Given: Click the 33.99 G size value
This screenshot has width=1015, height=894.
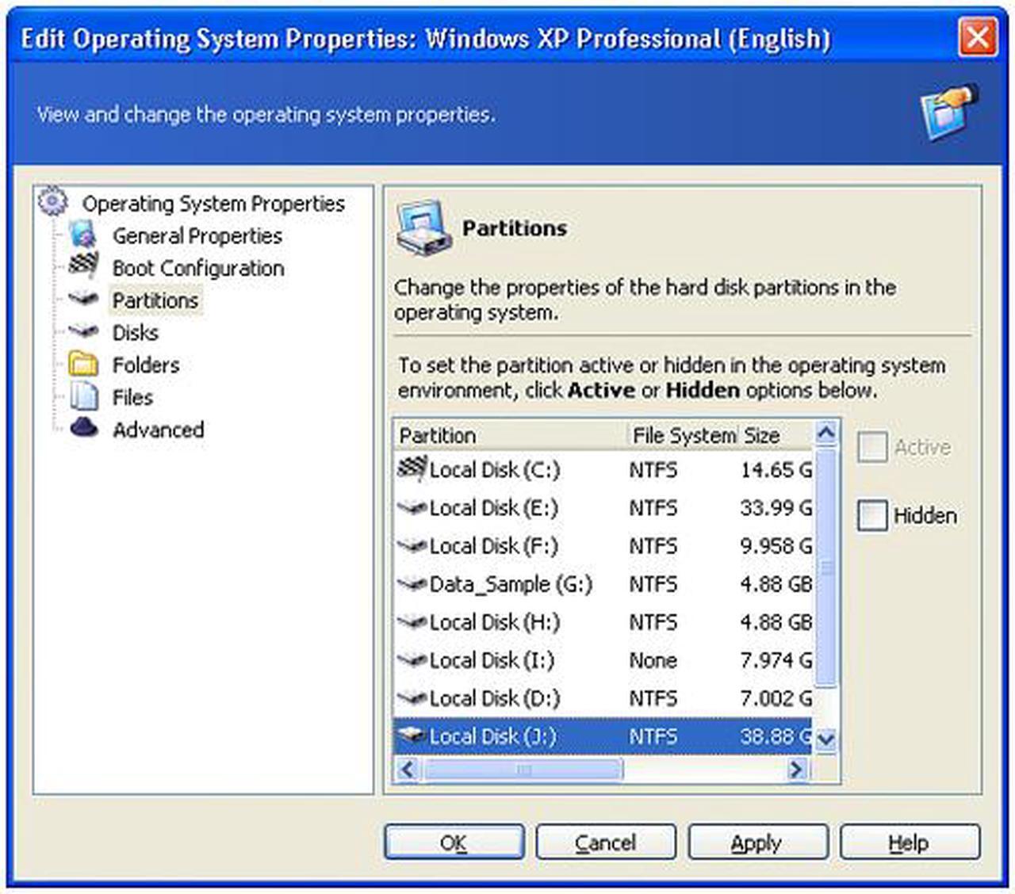Looking at the screenshot, I should [x=776, y=508].
